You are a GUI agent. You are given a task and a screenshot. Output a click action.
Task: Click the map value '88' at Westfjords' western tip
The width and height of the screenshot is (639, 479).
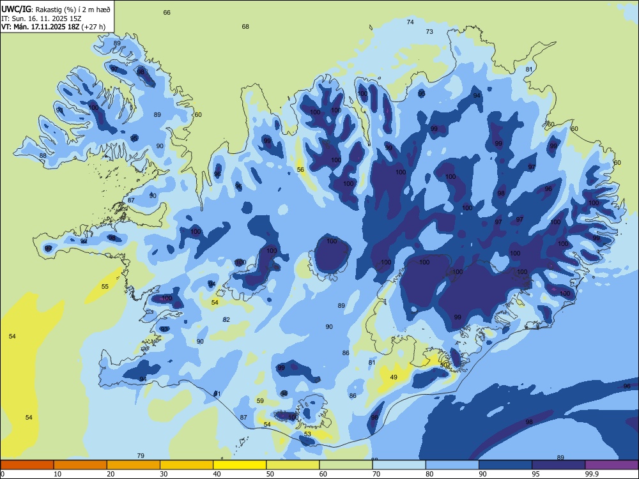tap(43, 156)
